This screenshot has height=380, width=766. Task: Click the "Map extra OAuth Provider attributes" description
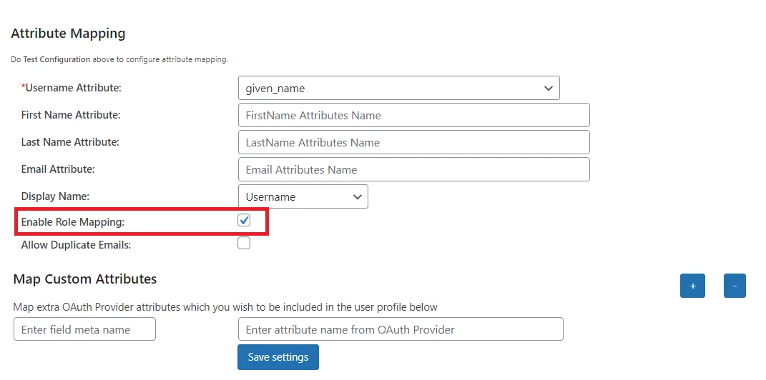[x=225, y=307]
